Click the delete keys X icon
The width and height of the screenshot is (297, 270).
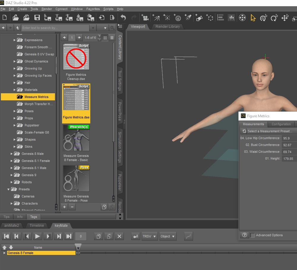(119, 236)
